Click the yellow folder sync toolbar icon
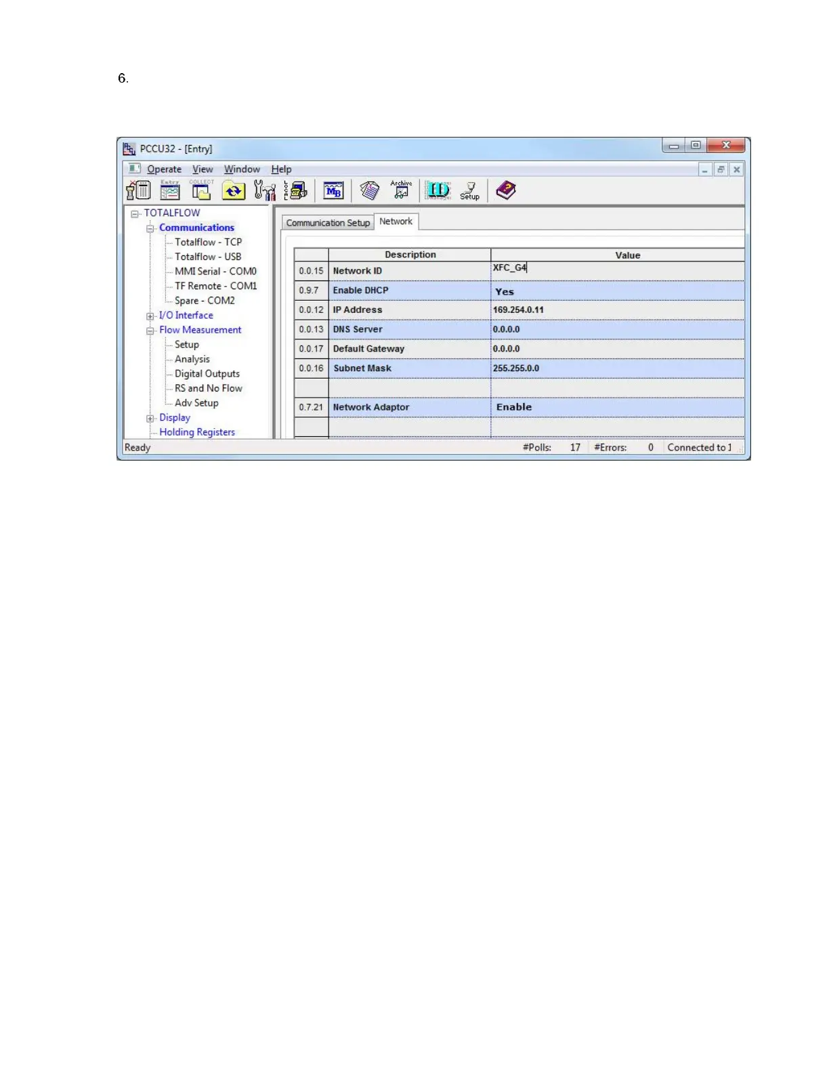This screenshot has width=829, height=1073. (234, 191)
